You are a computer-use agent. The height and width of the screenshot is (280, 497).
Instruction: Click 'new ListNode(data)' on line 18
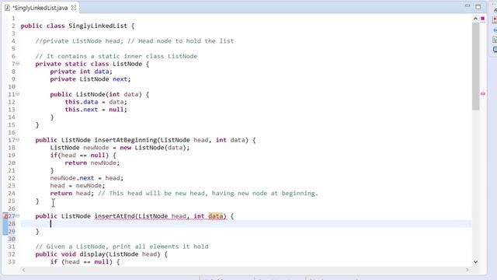click(x=153, y=148)
